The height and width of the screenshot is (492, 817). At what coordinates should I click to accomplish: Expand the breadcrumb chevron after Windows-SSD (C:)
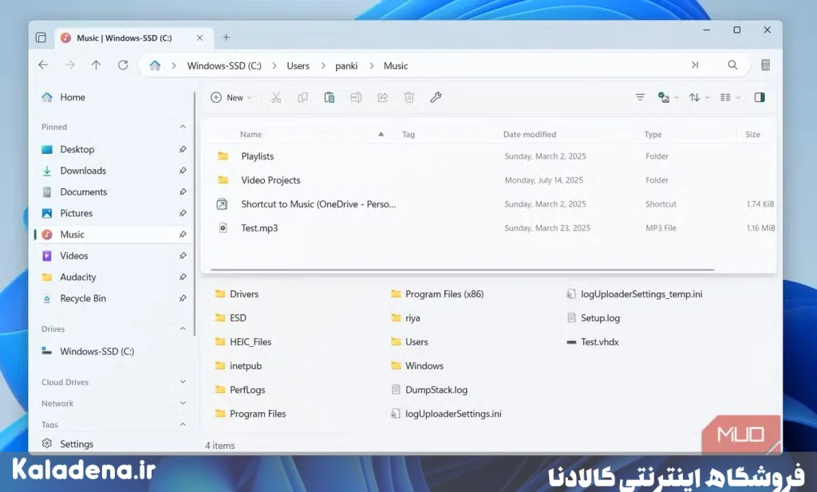point(274,65)
